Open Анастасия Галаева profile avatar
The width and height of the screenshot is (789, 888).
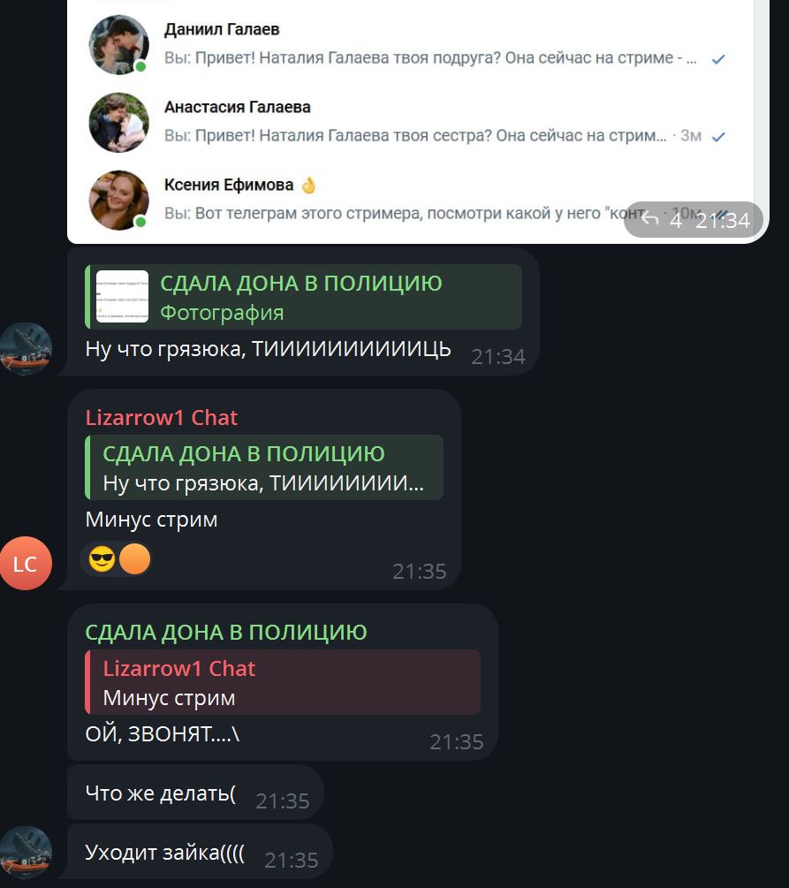click(x=119, y=122)
